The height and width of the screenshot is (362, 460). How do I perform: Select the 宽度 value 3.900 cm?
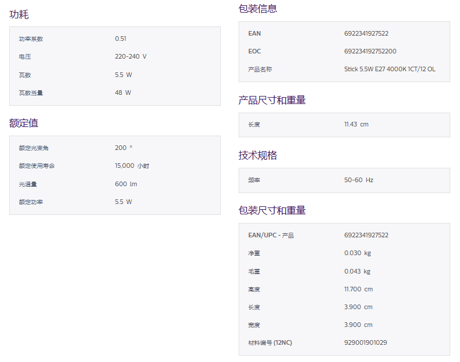tap(358, 325)
